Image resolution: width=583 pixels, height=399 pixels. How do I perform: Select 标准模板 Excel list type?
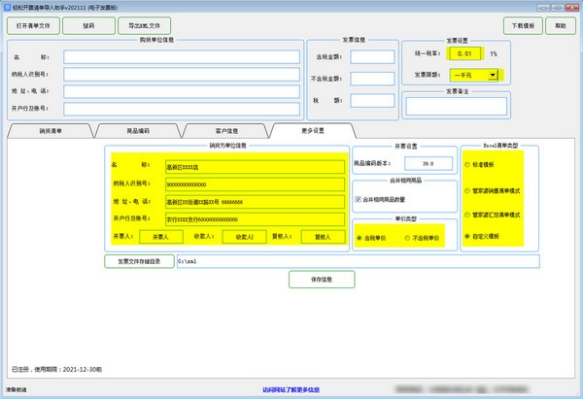(x=467, y=166)
